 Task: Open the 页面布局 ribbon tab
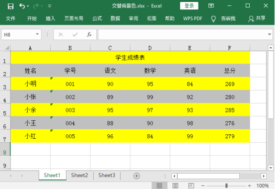pos(74,18)
